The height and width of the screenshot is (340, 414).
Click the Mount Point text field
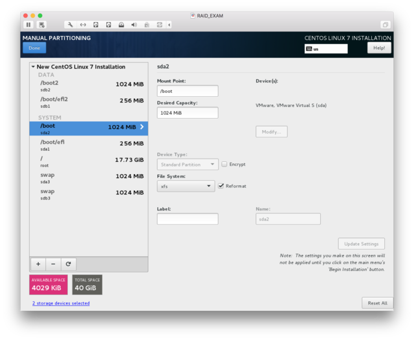pos(188,91)
